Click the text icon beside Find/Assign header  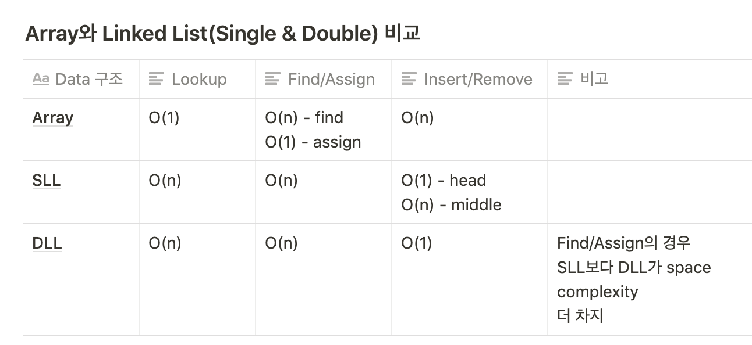coord(272,79)
